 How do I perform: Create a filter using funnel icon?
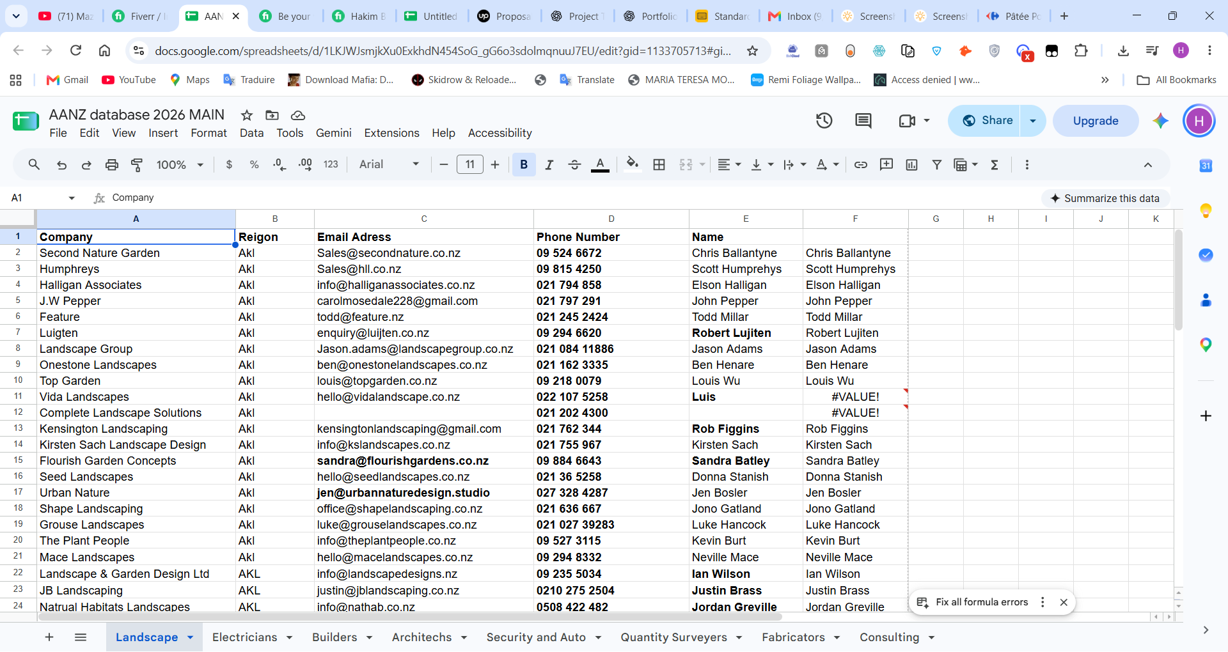pos(936,165)
